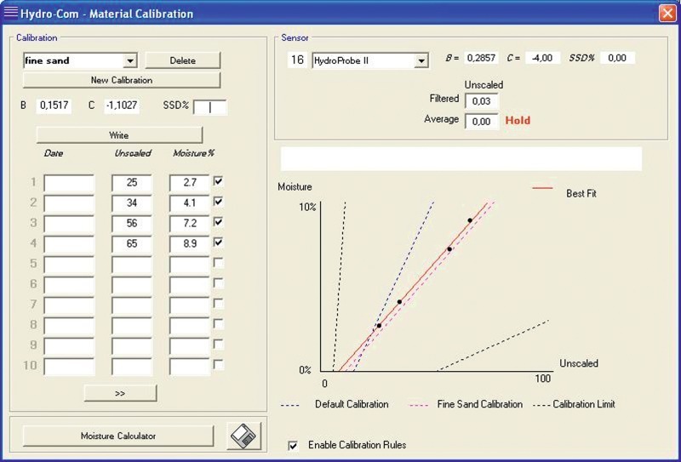Click the sensor number 16 field
The width and height of the screenshot is (681, 462).
298,60
